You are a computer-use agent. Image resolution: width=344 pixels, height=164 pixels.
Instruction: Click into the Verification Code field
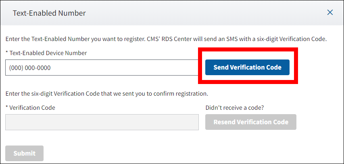(x=102, y=122)
